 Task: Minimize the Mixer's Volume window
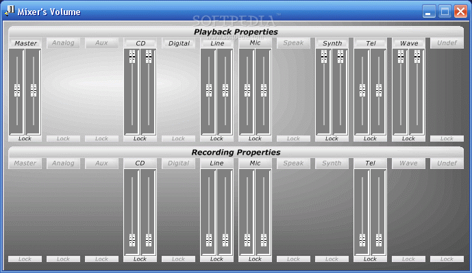(x=429, y=12)
